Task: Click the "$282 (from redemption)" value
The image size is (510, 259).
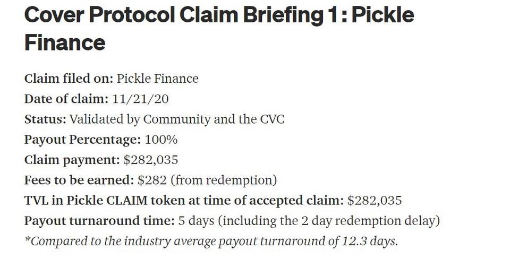Action: coord(207,180)
